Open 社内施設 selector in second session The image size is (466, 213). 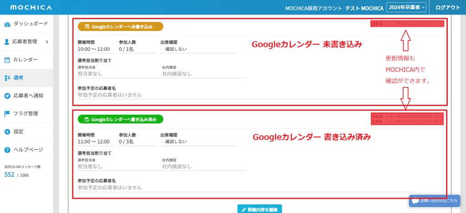pyautogui.click(x=203, y=167)
